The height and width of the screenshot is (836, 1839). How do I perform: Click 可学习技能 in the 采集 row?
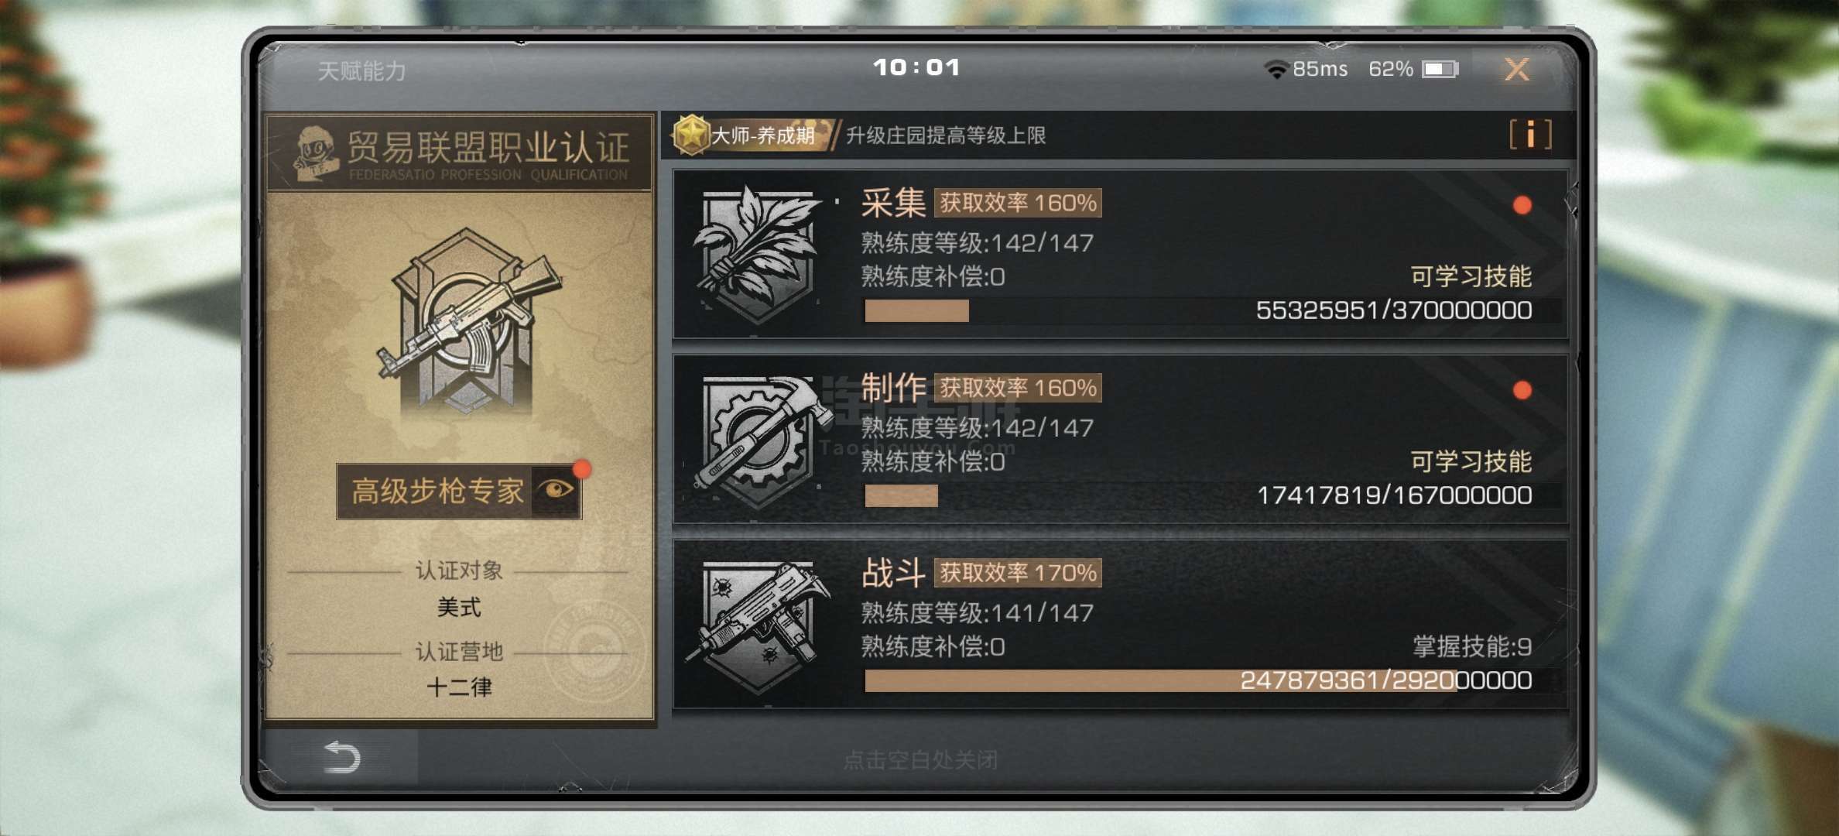1471,276
